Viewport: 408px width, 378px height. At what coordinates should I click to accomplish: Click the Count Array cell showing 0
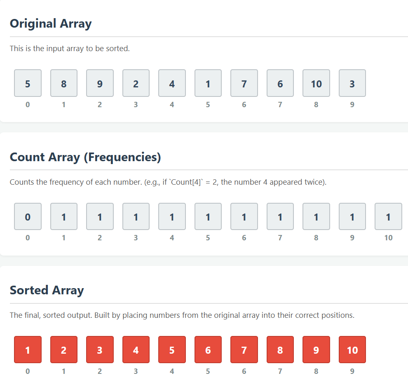coord(28,216)
